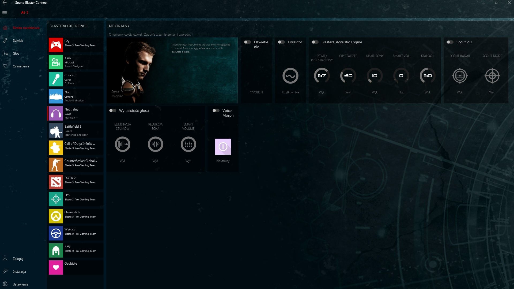Pick the Noc city skyline profile icon

coord(56,96)
